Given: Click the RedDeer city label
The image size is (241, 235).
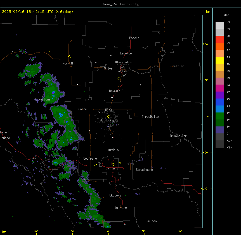Looking at the screenshot, I should tap(123, 71).
